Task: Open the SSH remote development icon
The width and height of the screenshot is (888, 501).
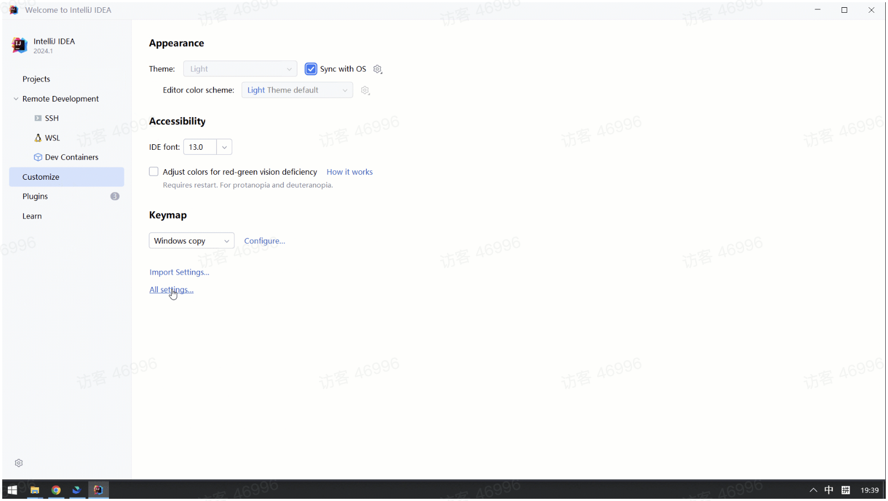Action: 38,118
